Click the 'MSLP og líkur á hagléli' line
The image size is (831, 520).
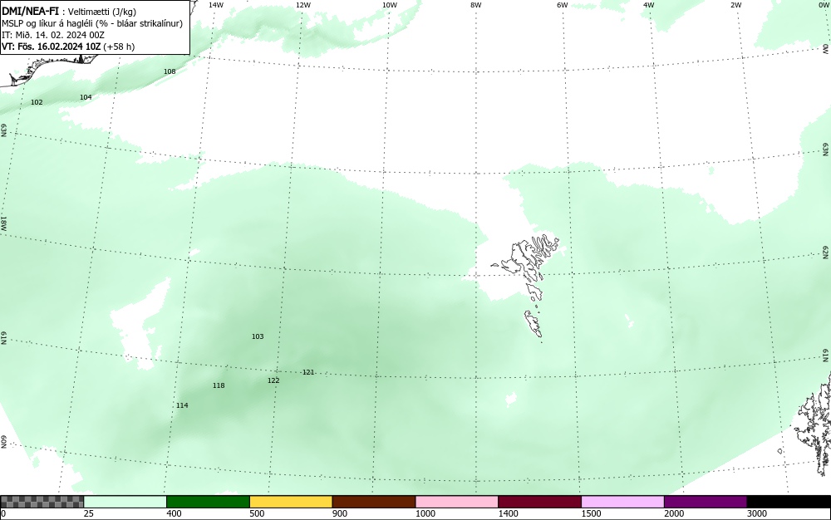[91, 23]
